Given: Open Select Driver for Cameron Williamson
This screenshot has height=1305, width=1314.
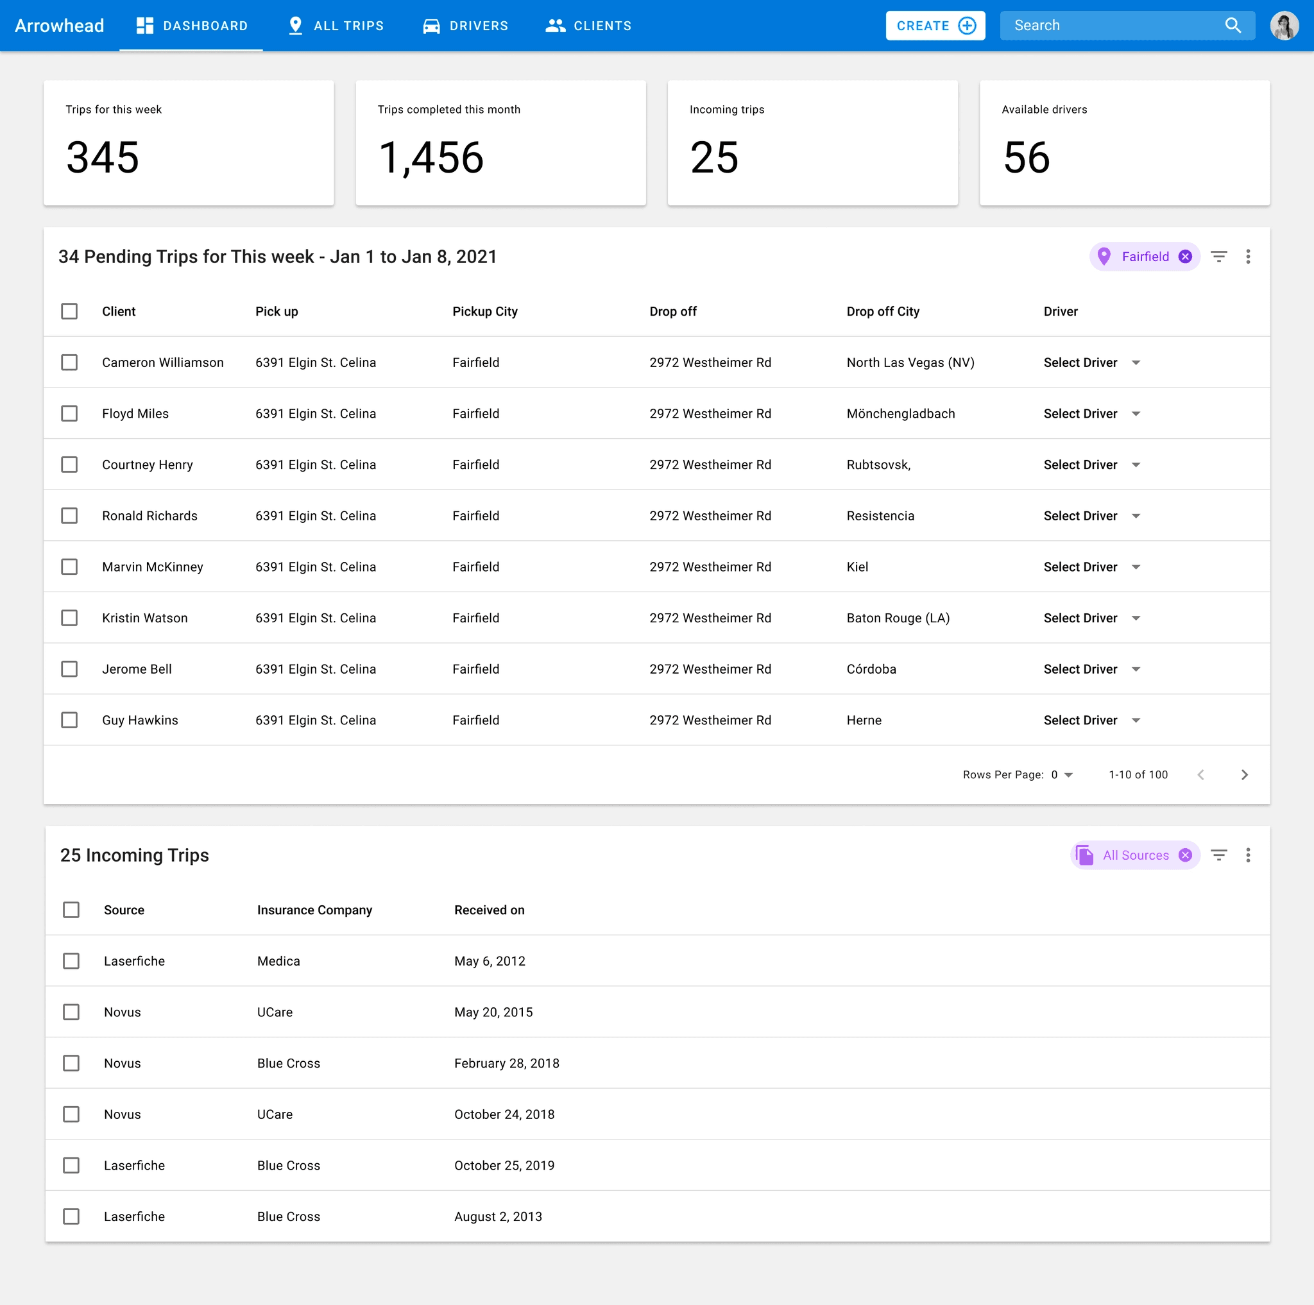Looking at the screenshot, I should 1091,362.
